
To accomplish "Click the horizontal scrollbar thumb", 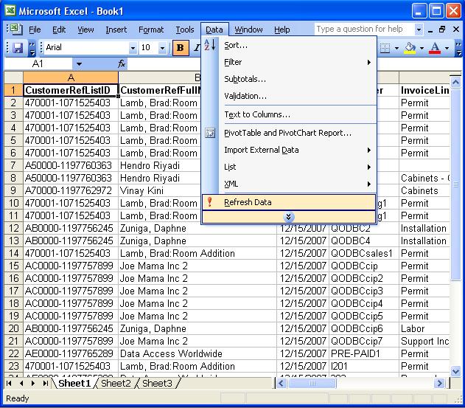I will tap(312, 384).
